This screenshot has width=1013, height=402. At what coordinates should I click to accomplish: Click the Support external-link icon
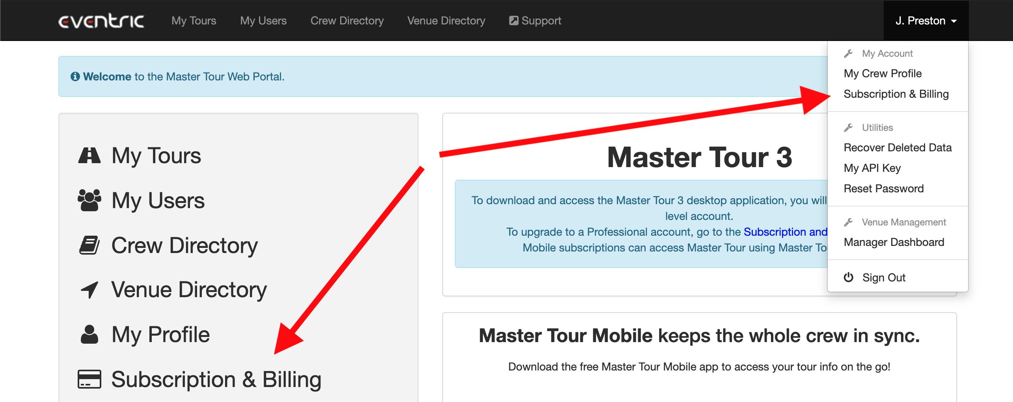tap(514, 20)
